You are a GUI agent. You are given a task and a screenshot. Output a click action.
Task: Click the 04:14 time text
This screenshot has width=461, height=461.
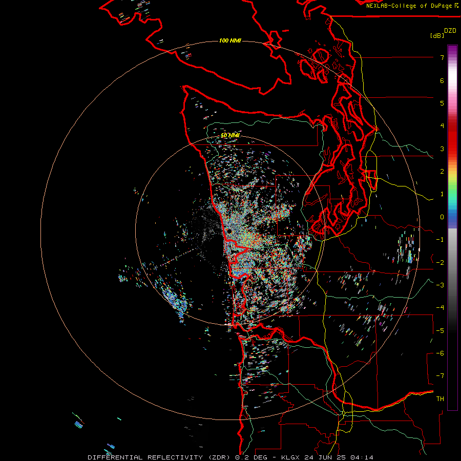362,457
